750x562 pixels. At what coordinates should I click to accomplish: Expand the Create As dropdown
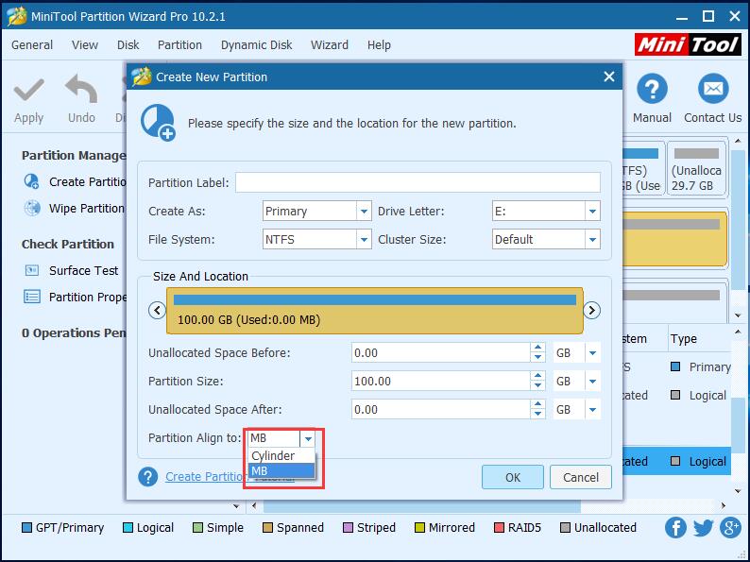point(364,211)
